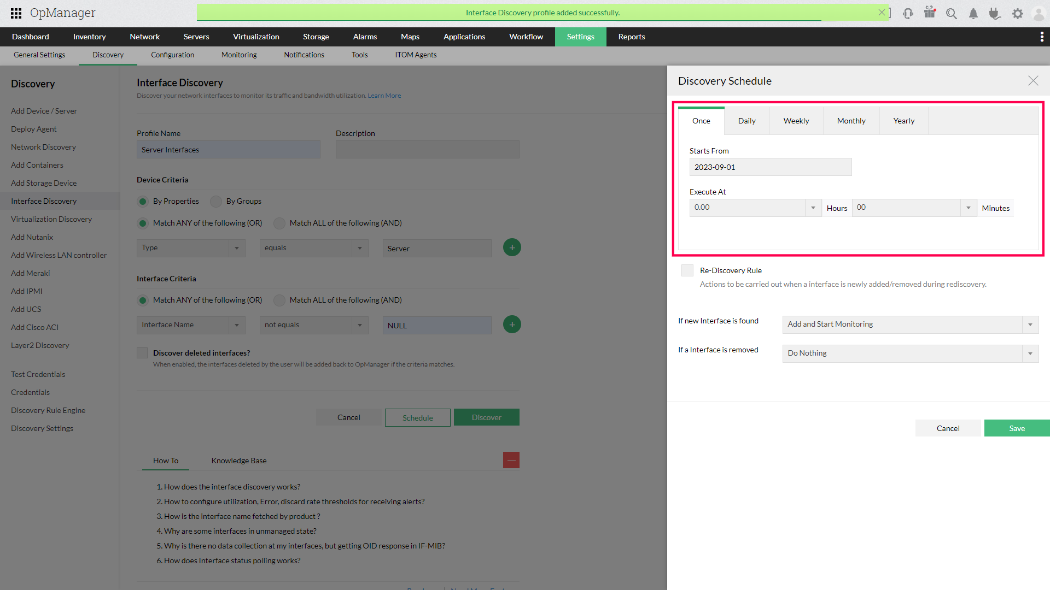Image resolution: width=1050 pixels, height=590 pixels.
Task: Open the Learn More link
Action: pos(384,96)
